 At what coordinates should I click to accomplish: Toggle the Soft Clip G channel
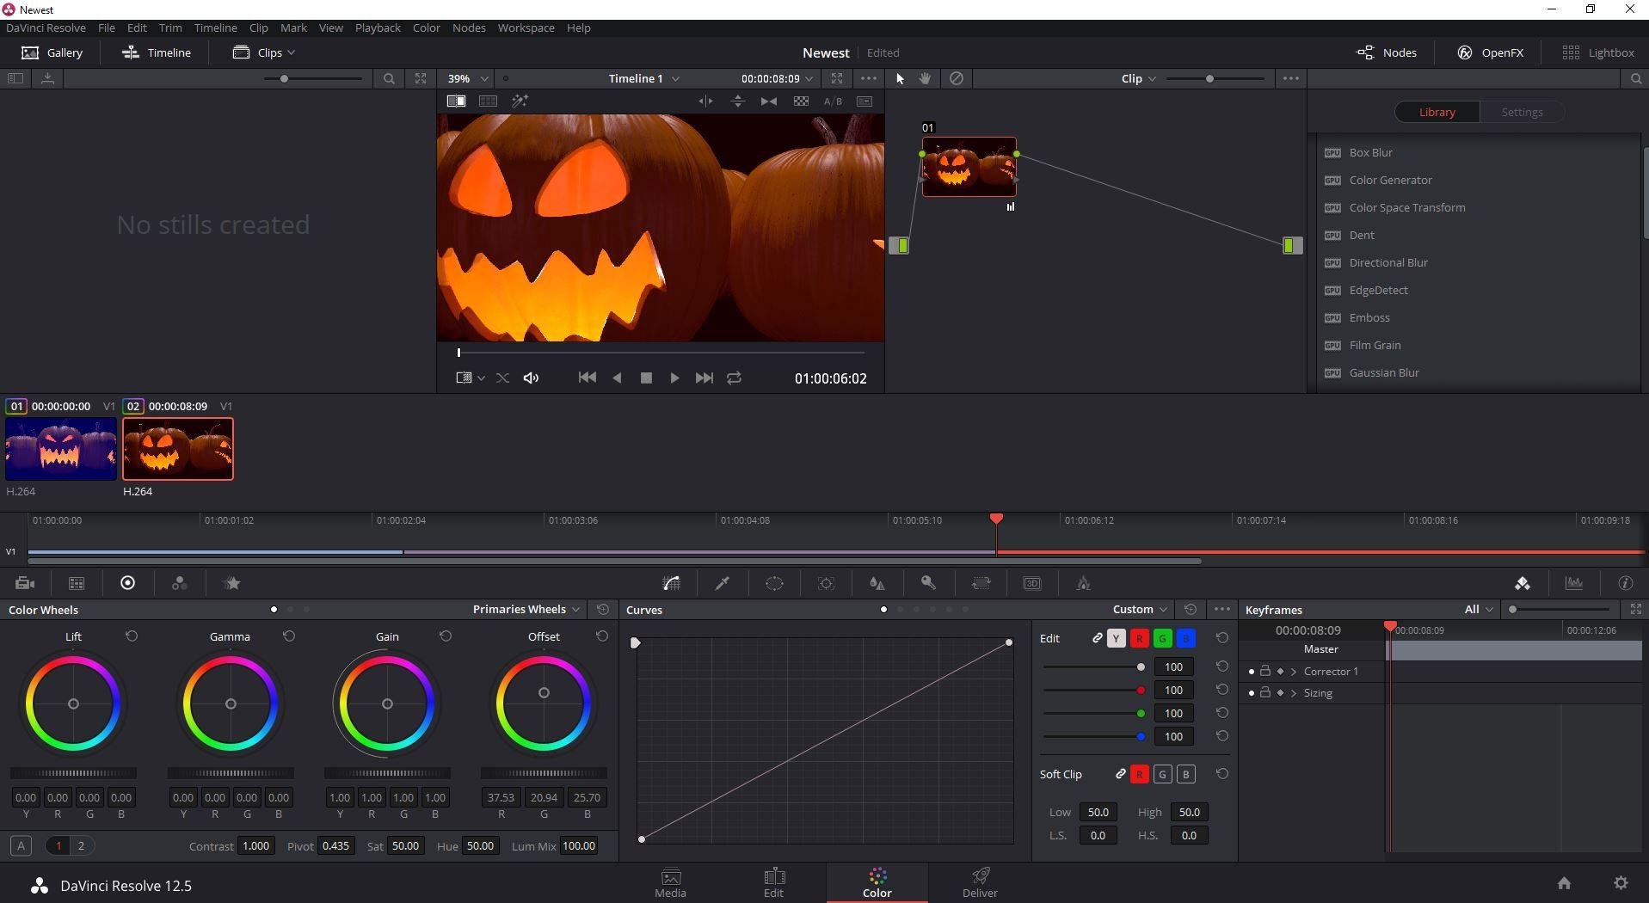pos(1162,774)
